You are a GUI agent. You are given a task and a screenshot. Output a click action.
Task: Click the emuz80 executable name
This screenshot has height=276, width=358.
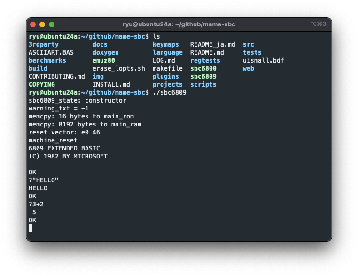pos(104,60)
